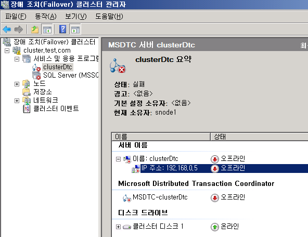Select the 저장소 tree item

click(x=43, y=92)
